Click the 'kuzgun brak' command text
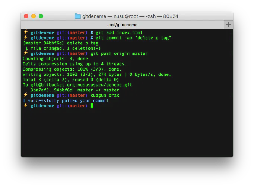 pos(105,95)
